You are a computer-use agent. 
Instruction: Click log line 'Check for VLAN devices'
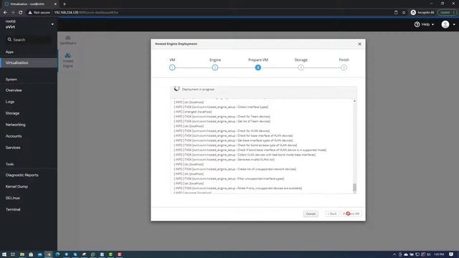222,130
